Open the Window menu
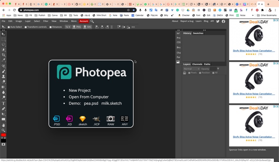The height and width of the screenshot is (162, 279). [x=64, y=21]
